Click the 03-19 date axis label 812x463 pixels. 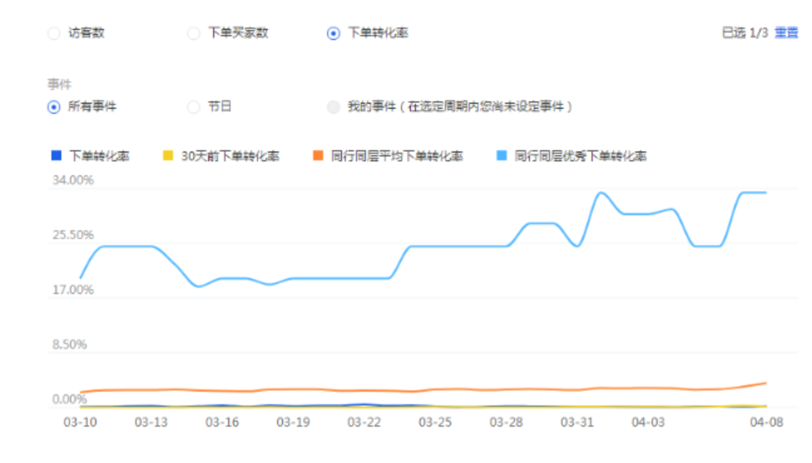293,422
